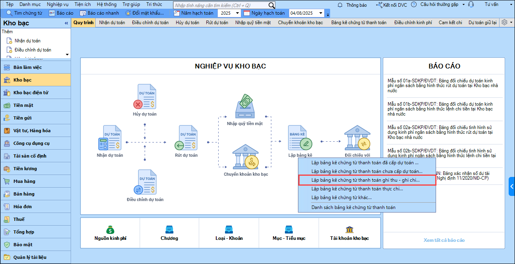This screenshot has width=515, height=264.
Task: Open the Năm hạch toán year dropdown
Action: (237, 13)
